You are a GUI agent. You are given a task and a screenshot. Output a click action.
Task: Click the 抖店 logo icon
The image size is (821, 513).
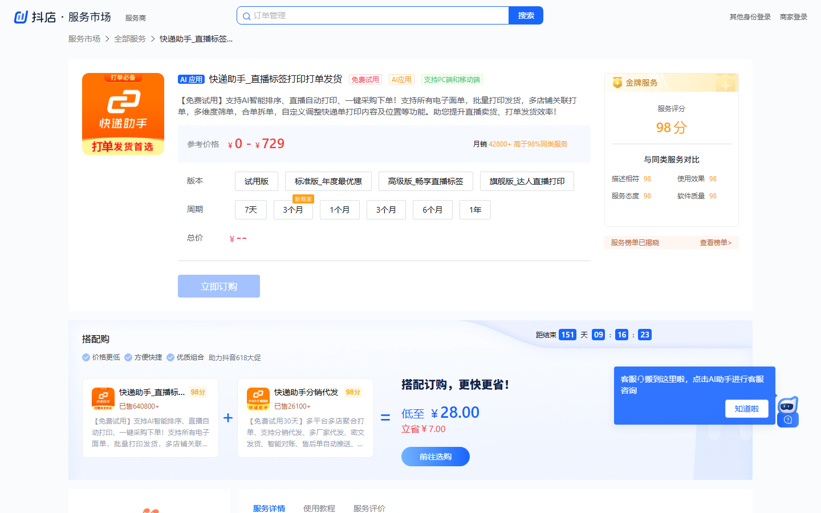point(21,17)
